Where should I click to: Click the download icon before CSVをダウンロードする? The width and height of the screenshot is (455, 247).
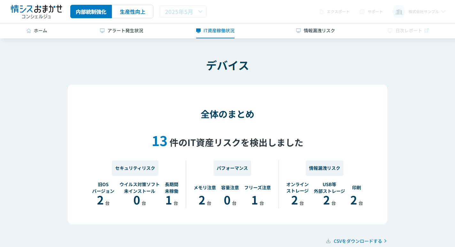tap(328, 241)
